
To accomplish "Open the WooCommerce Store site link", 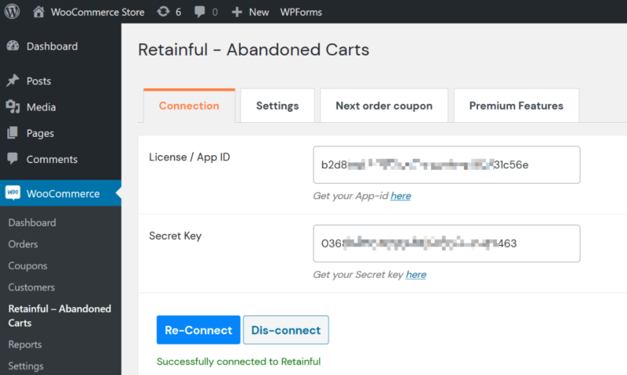I will (97, 13).
